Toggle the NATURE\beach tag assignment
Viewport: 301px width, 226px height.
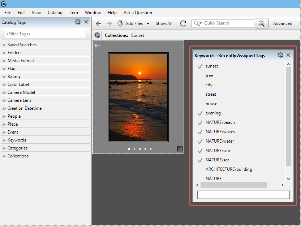(x=199, y=122)
